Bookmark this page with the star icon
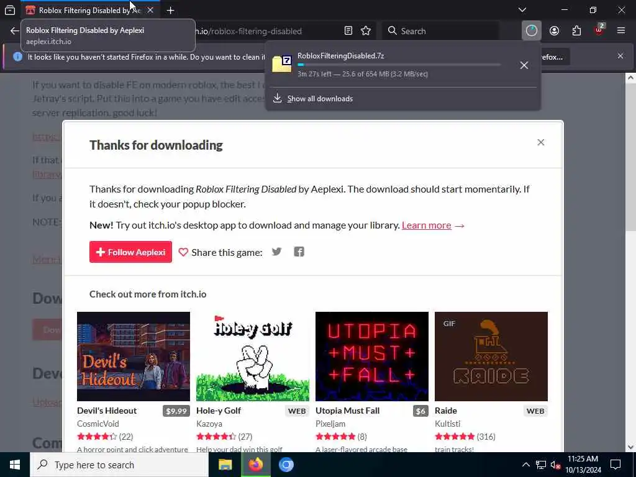Screen dimensions: 636x477 [x=366, y=31]
